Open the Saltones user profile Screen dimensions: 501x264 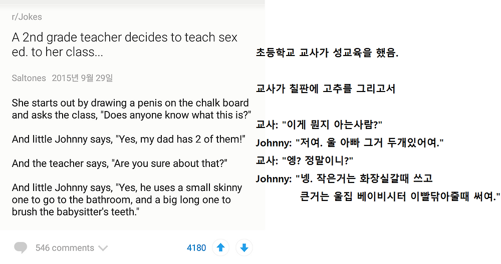[29, 78]
